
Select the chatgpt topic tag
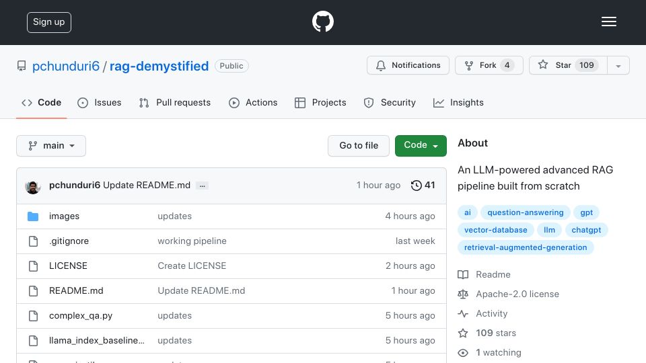[586, 230]
